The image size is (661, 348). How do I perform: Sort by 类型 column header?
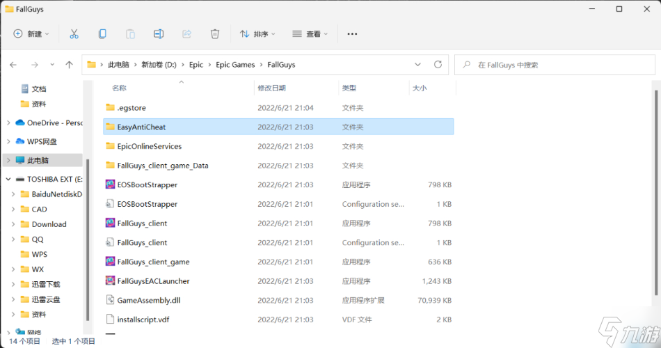pyautogui.click(x=349, y=88)
